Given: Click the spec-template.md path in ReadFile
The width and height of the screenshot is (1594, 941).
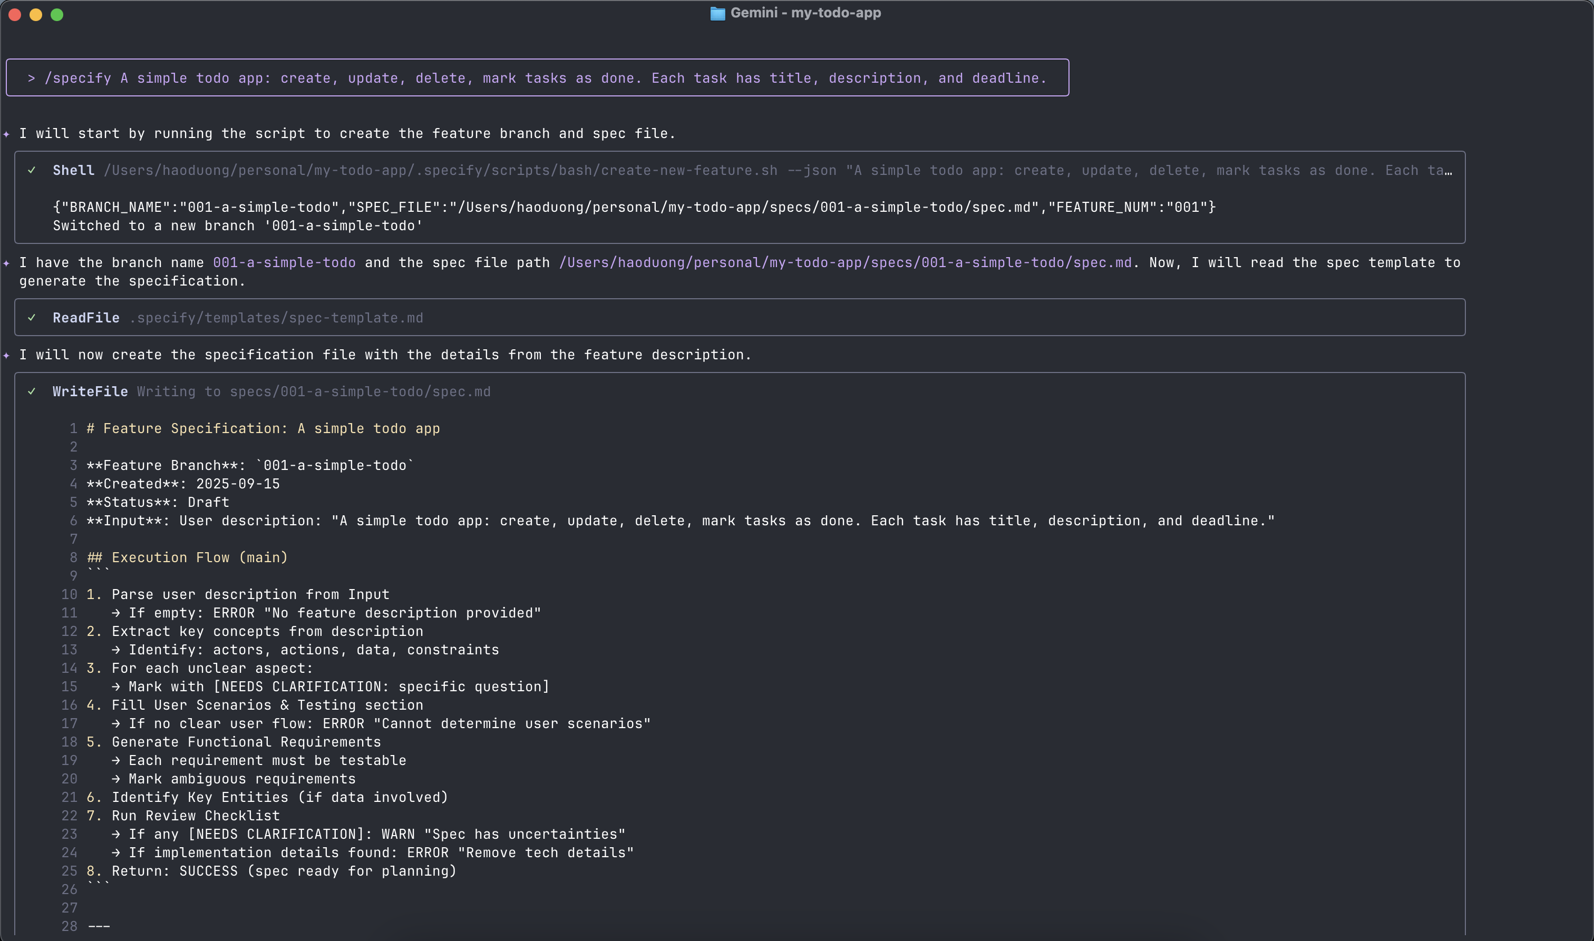Looking at the screenshot, I should click(276, 318).
